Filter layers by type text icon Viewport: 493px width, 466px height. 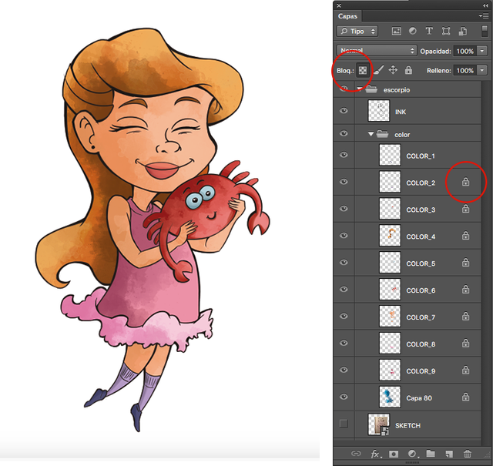(x=429, y=32)
